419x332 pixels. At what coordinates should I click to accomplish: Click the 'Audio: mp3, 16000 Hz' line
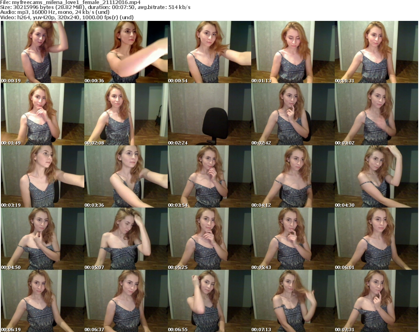(55, 12)
